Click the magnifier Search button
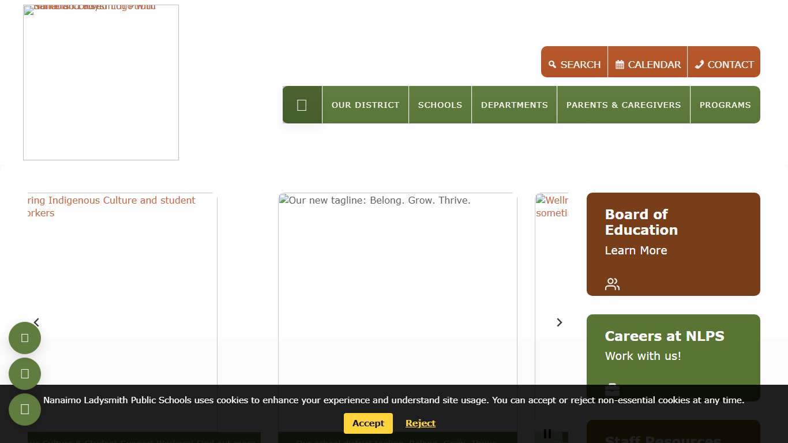 tap(574, 64)
